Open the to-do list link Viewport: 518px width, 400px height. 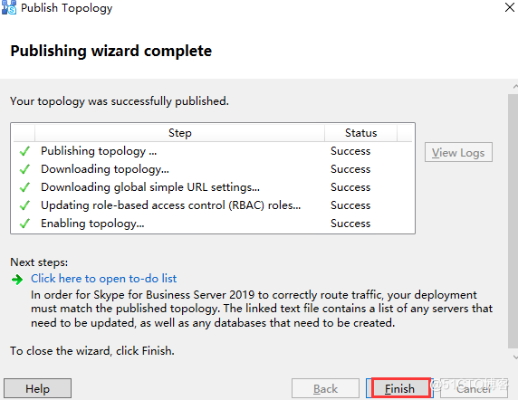tap(104, 279)
